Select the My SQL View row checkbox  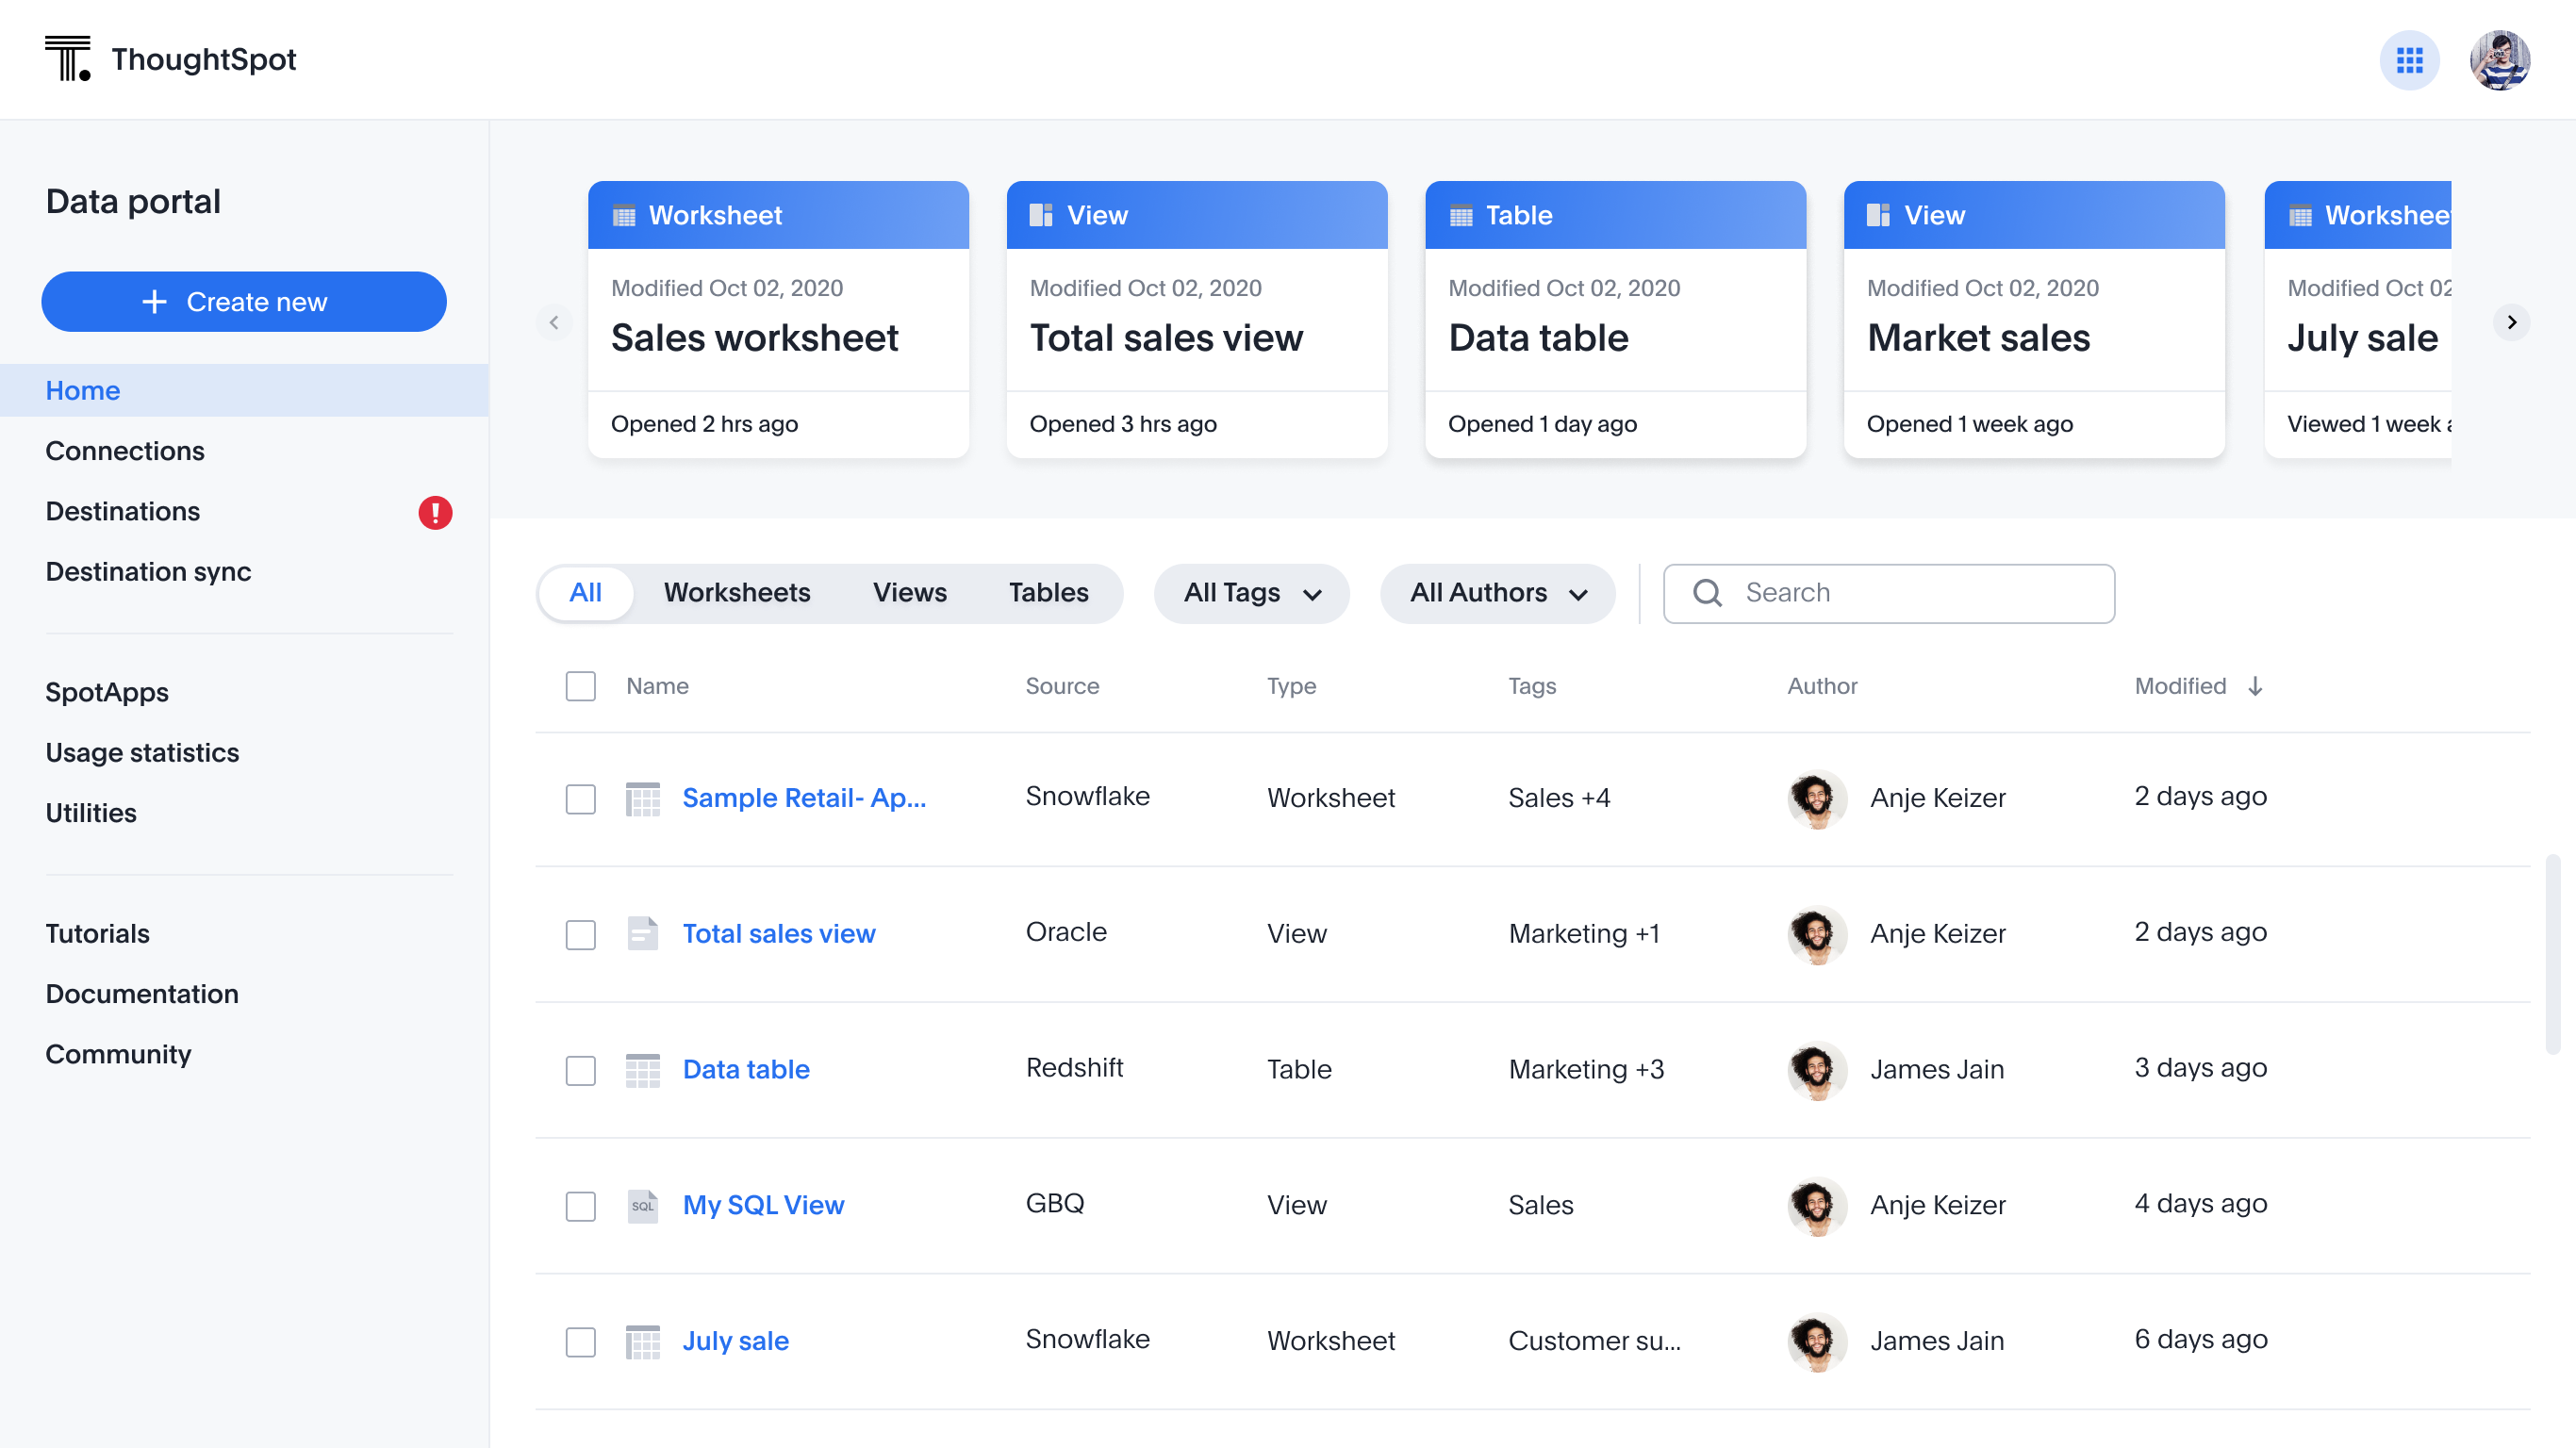pyautogui.click(x=580, y=1207)
